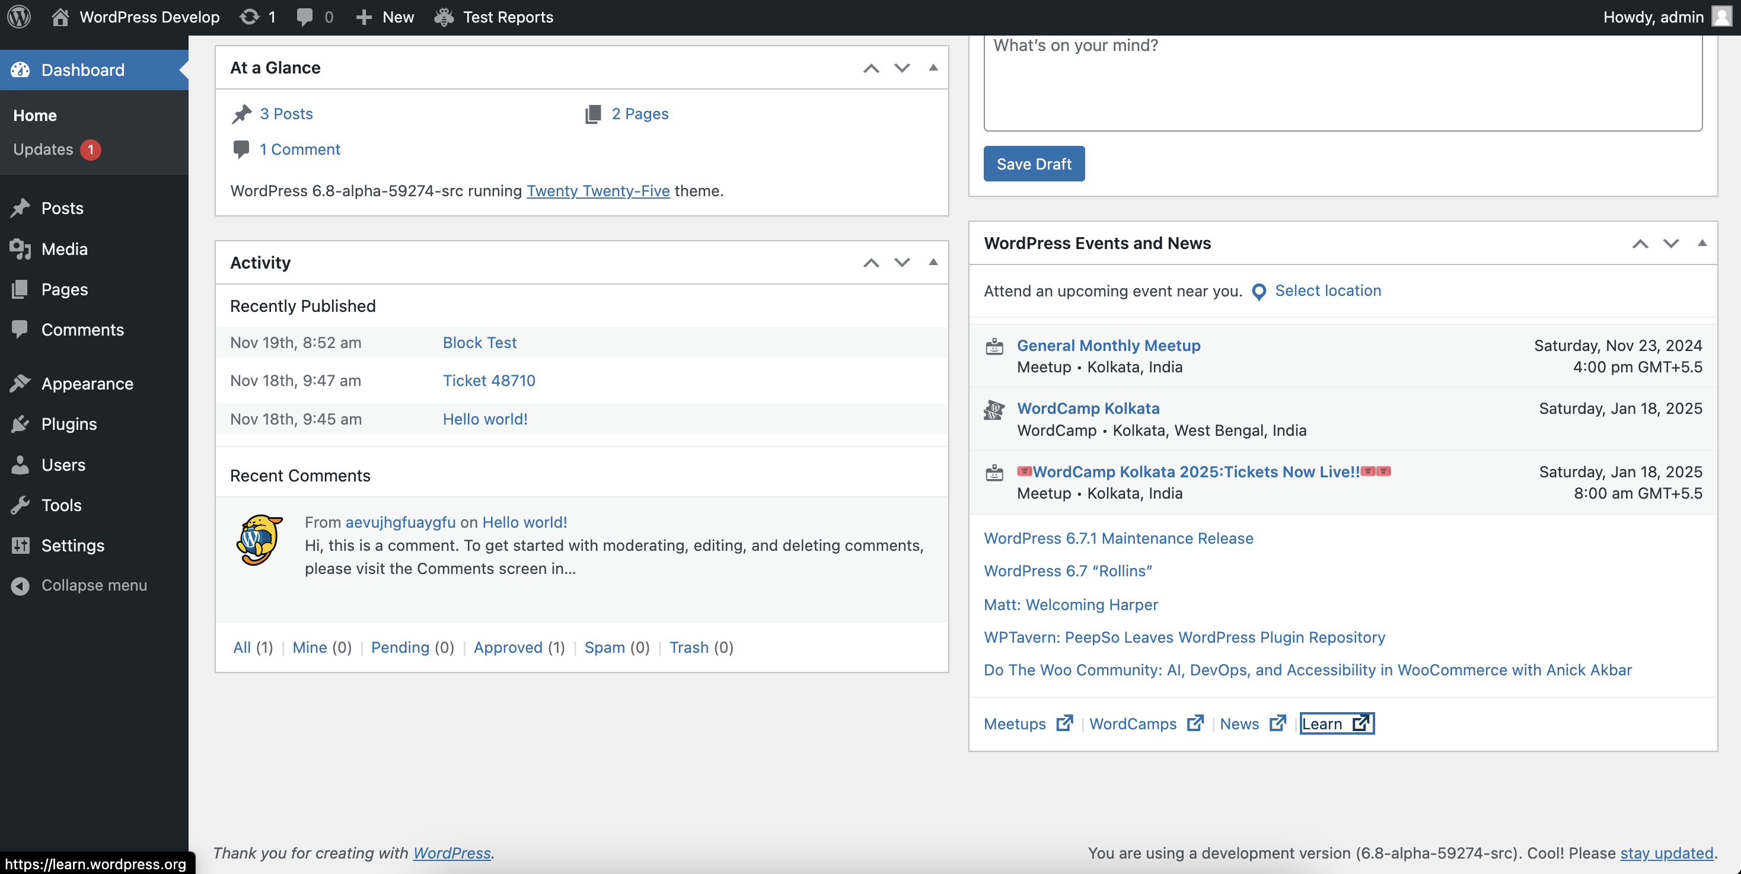
Task: Open the Ticket 48710 post link
Action: coord(489,381)
